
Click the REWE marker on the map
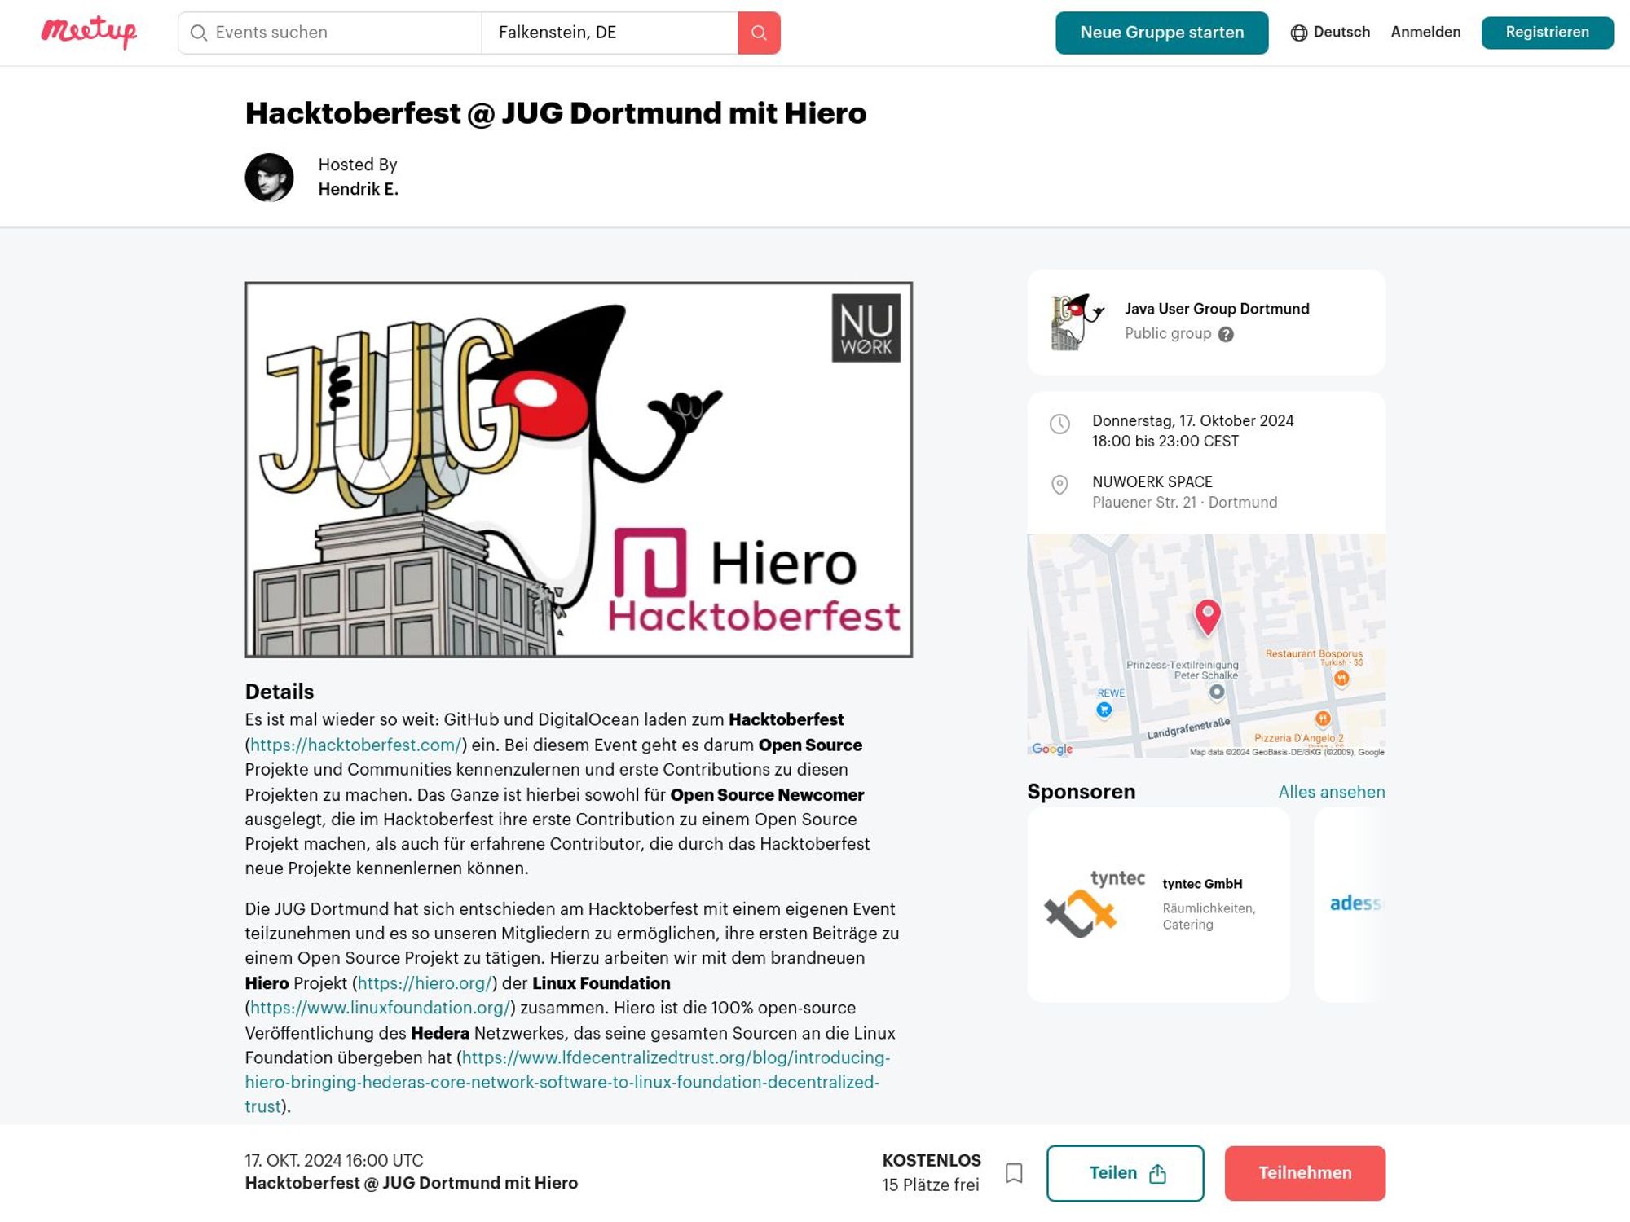(x=1104, y=710)
